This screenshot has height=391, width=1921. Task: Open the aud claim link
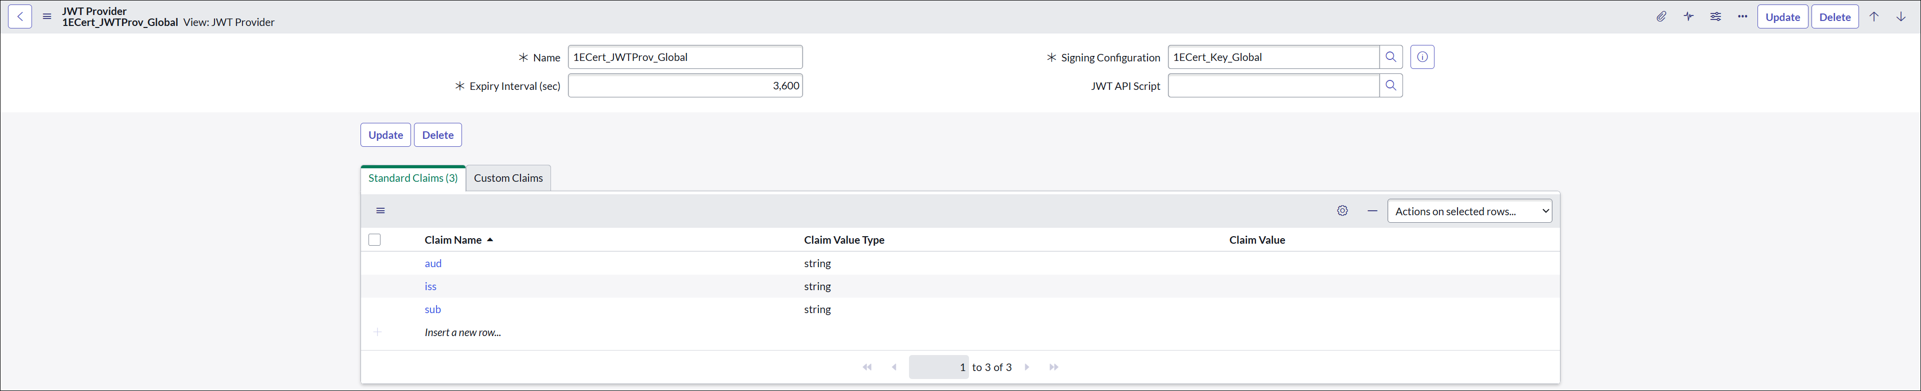[433, 264]
